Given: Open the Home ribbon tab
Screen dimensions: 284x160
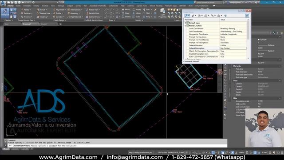Looking at the screenshot, I should [x=11, y=6].
